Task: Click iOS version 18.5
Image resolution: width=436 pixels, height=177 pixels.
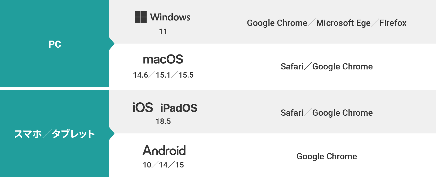Action: (163, 121)
